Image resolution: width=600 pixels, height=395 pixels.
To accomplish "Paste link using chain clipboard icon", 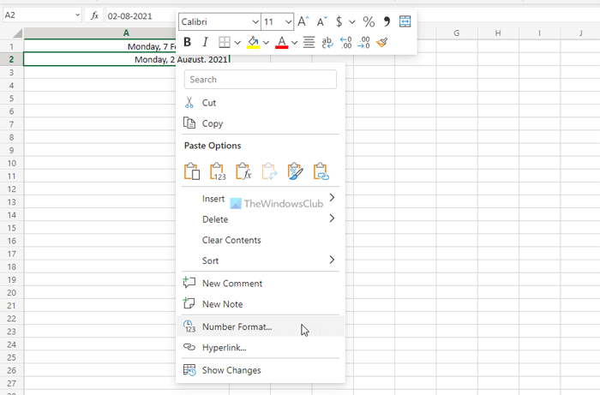I will coord(321,171).
